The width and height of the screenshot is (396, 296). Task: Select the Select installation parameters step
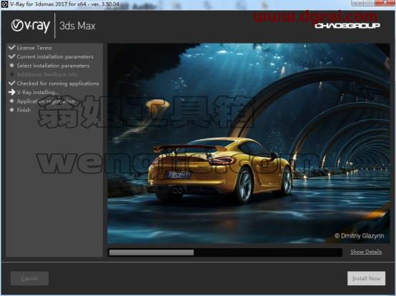pyautogui.click(x=53, y=66)
